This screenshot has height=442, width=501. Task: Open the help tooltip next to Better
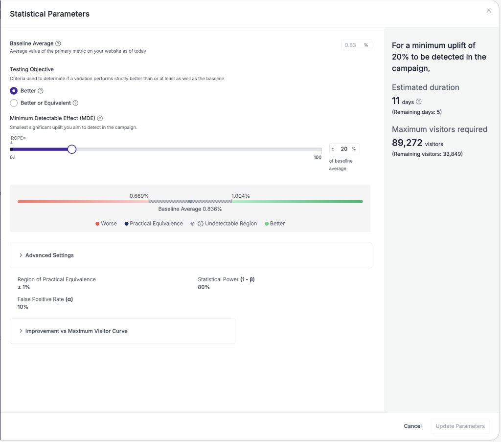click(40, 91)
